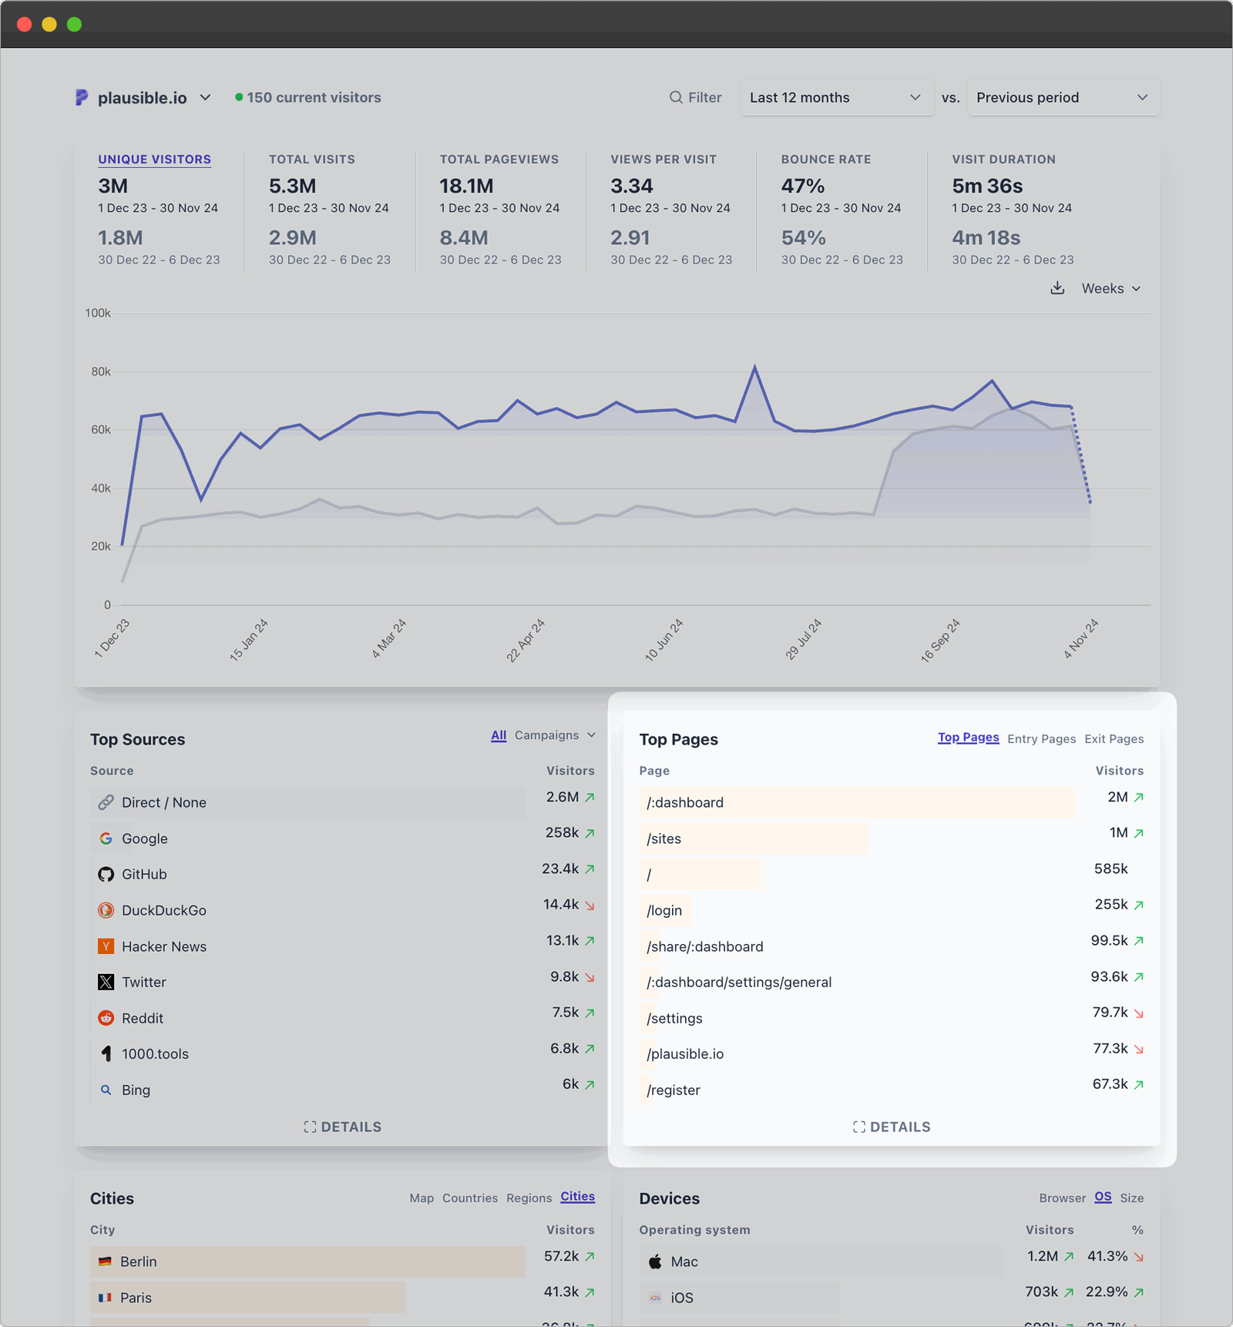
Task: Open Details under Top Sources
Action: 342,1126
